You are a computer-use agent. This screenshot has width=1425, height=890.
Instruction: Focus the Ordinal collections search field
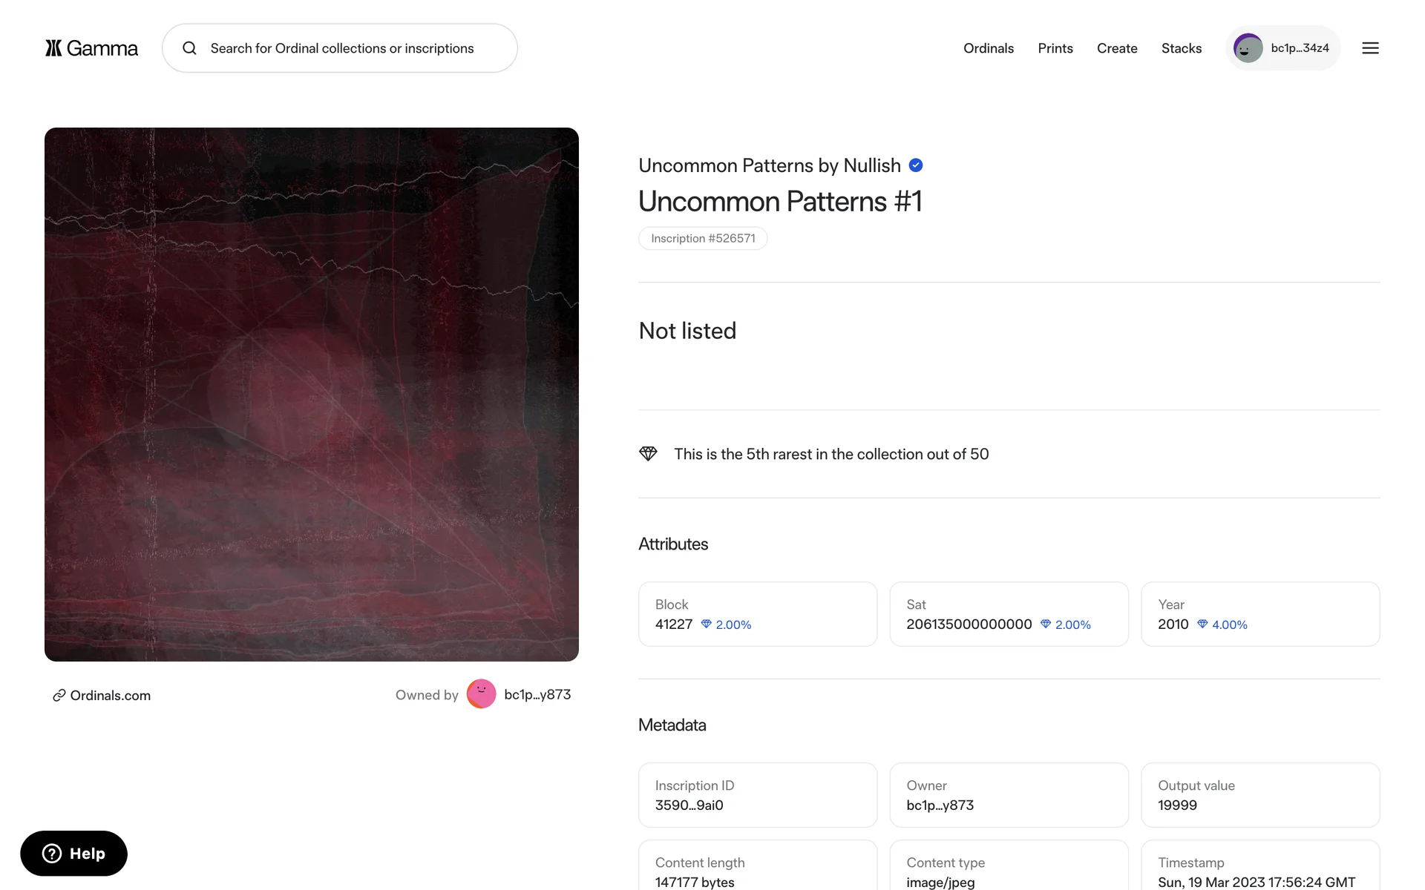[x=341, y=48]
